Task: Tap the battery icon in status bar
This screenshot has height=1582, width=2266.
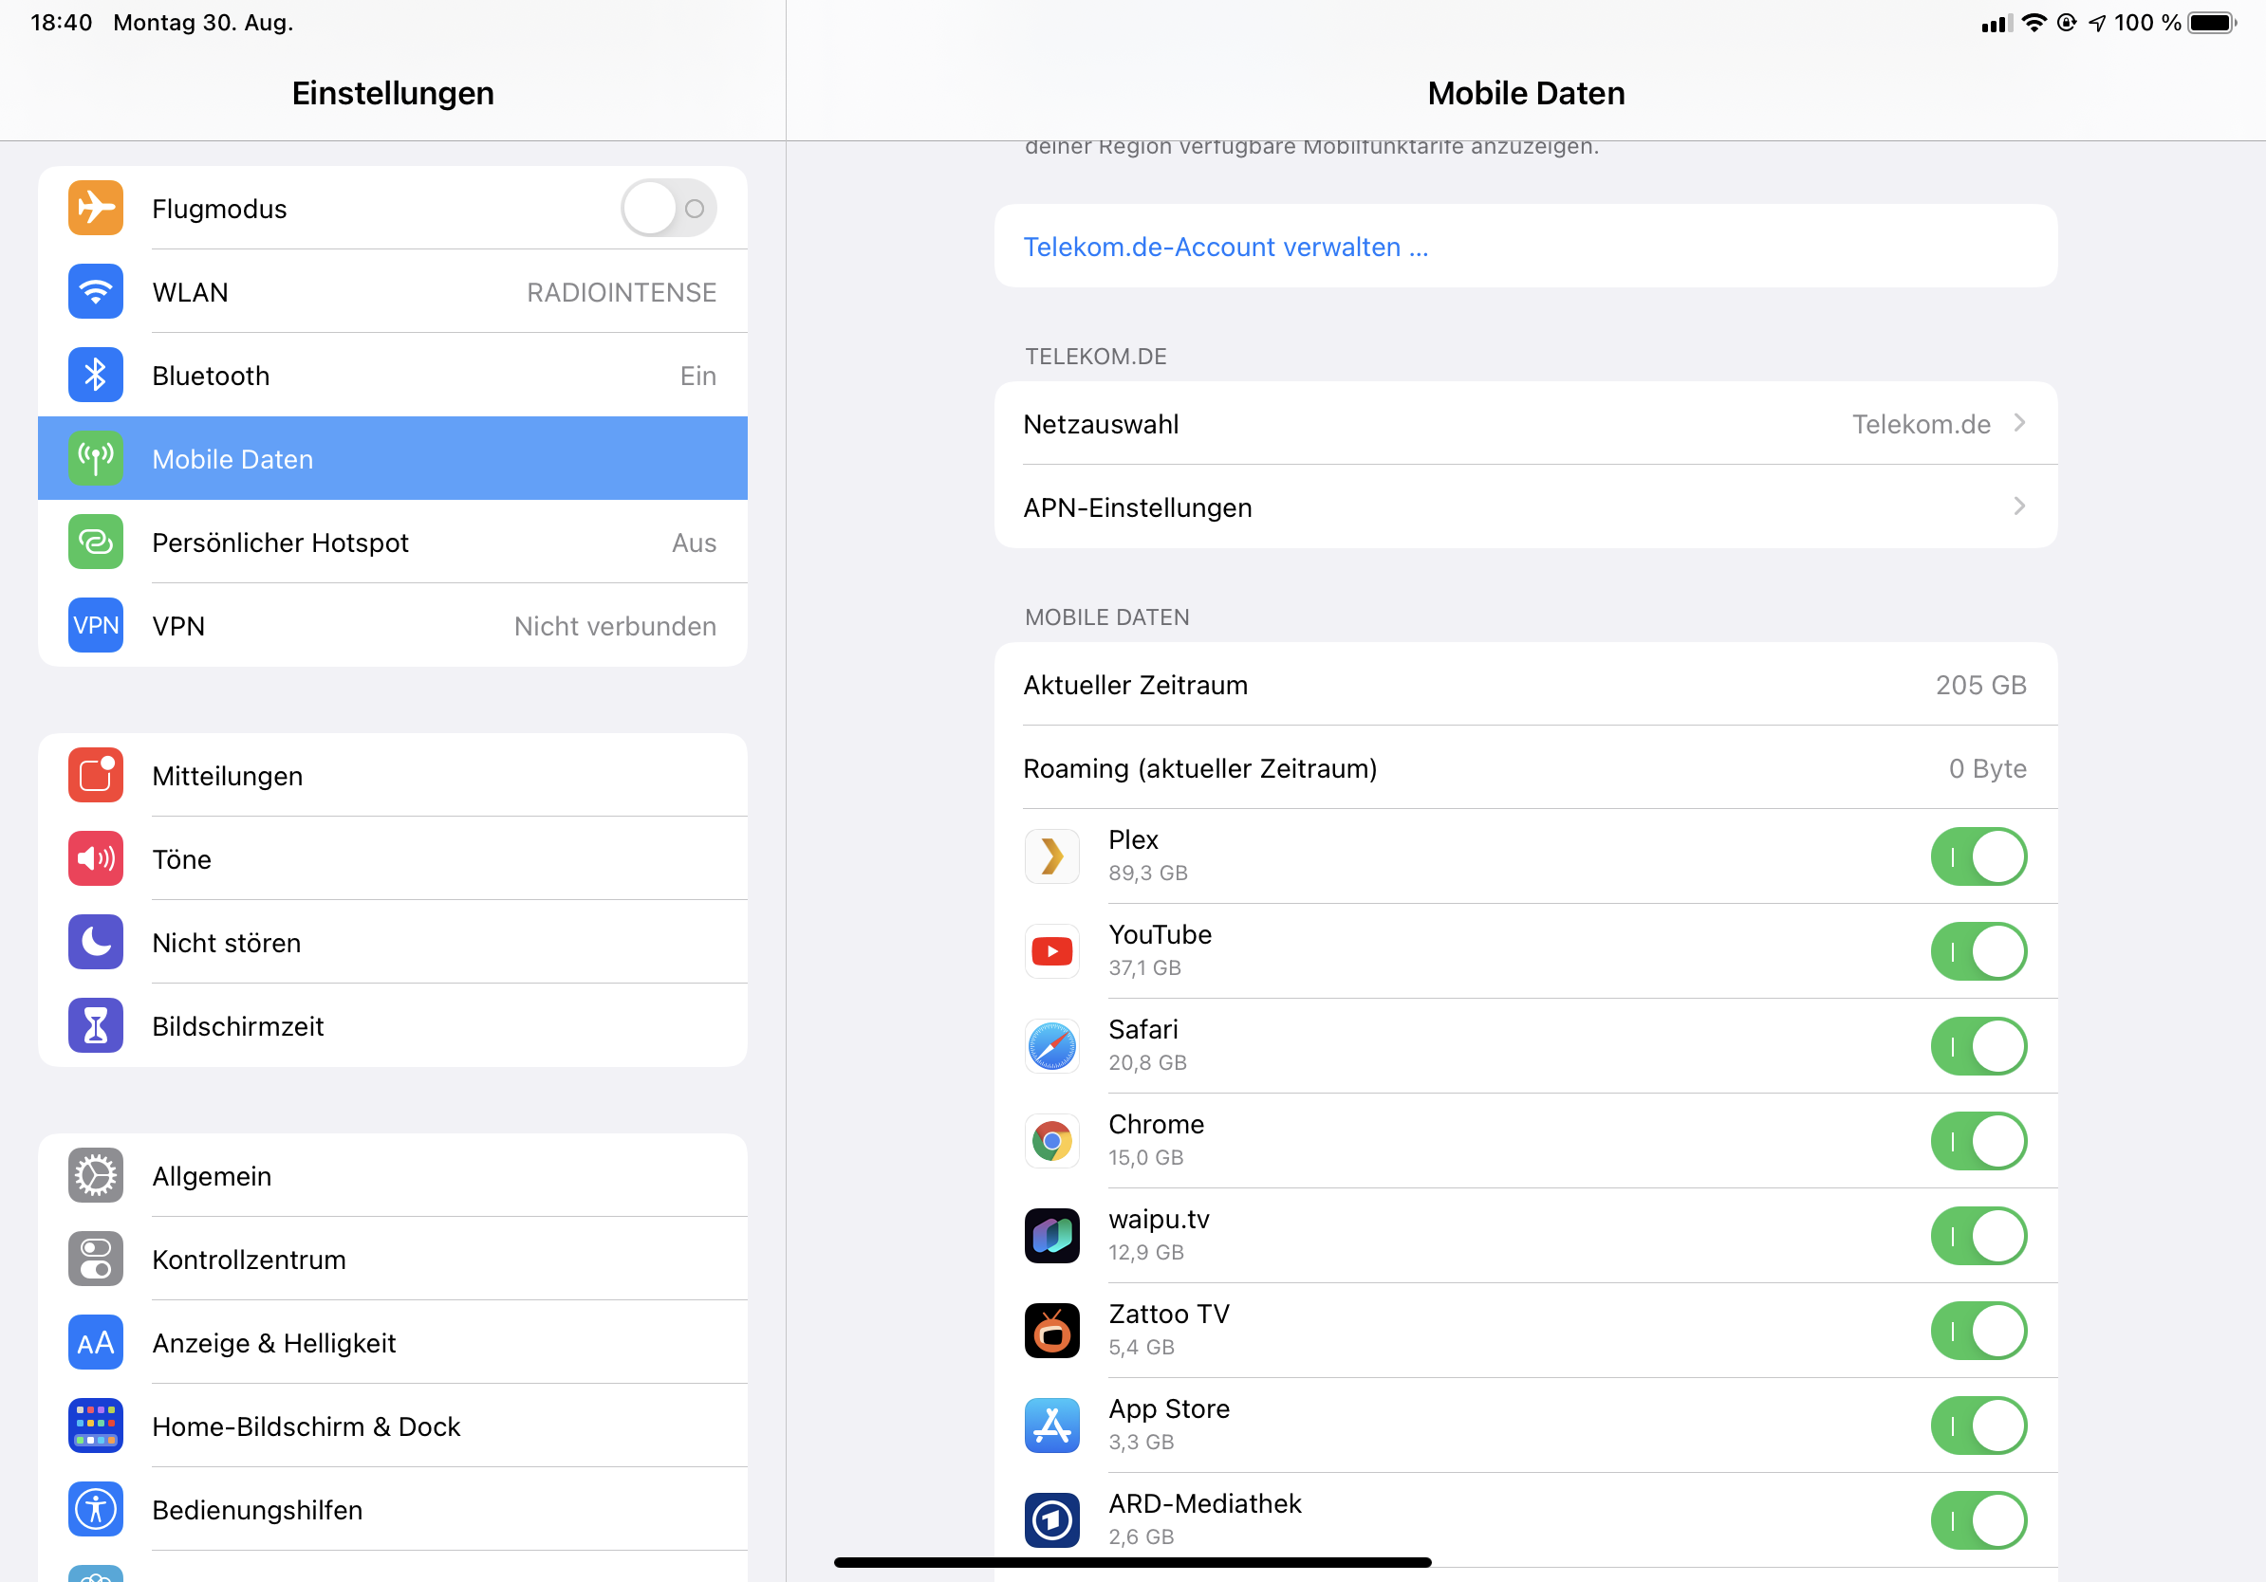Action: (x=2212, y=23)
